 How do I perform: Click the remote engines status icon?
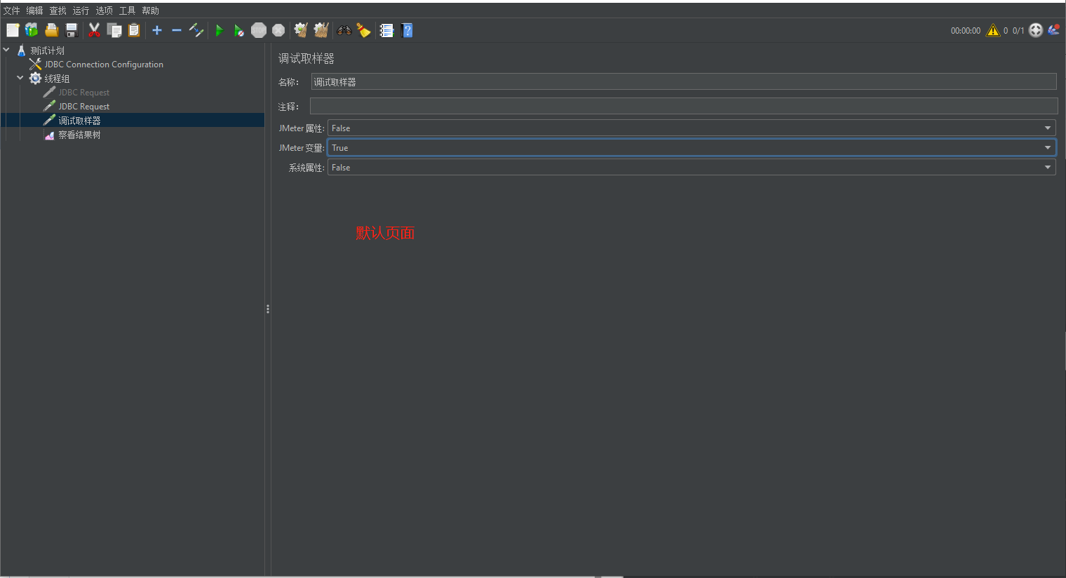pyautogui.click(x=1036, y=30)
